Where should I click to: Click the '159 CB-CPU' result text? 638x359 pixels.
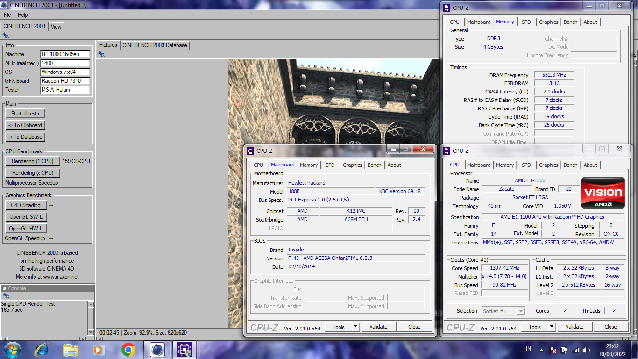coord(76,161)
